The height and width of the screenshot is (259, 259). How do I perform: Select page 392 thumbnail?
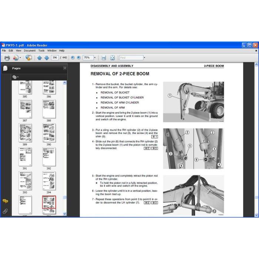(49, 157)
